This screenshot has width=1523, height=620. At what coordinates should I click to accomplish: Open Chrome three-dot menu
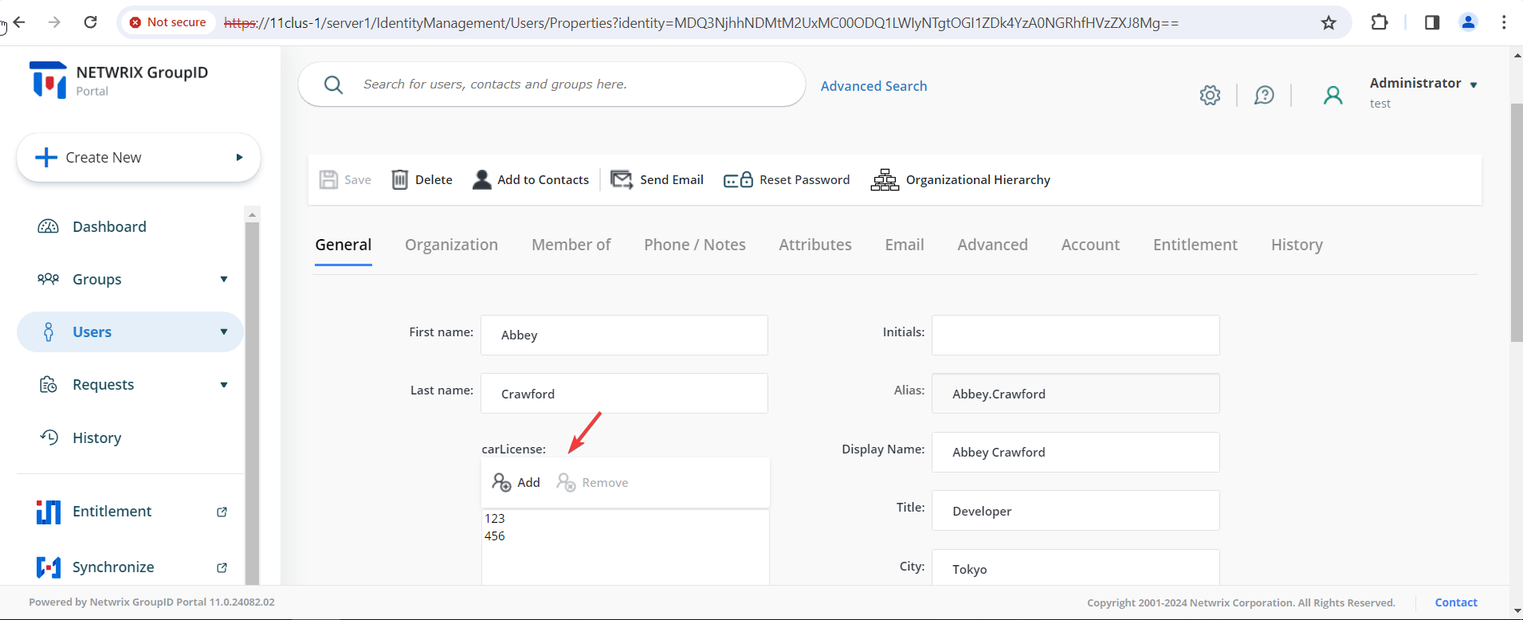[x=1504, y=22]
